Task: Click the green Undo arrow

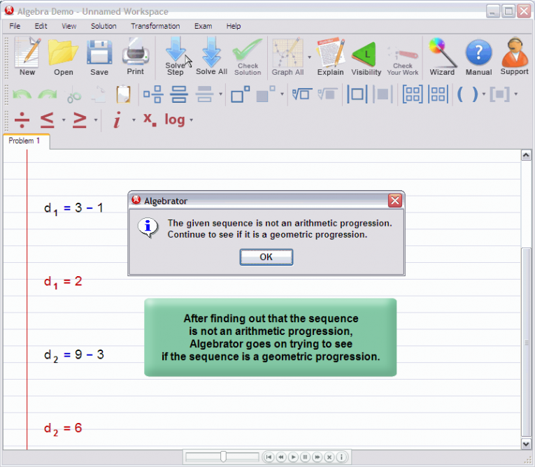Action: point(22,94)
